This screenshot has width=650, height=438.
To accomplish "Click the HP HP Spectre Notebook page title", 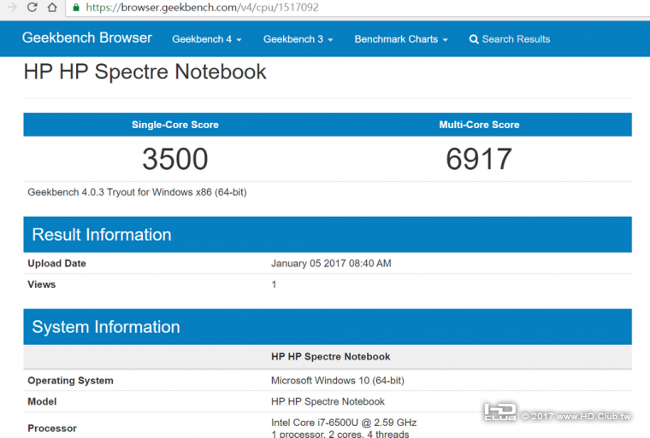I will [x=145, y=72].
